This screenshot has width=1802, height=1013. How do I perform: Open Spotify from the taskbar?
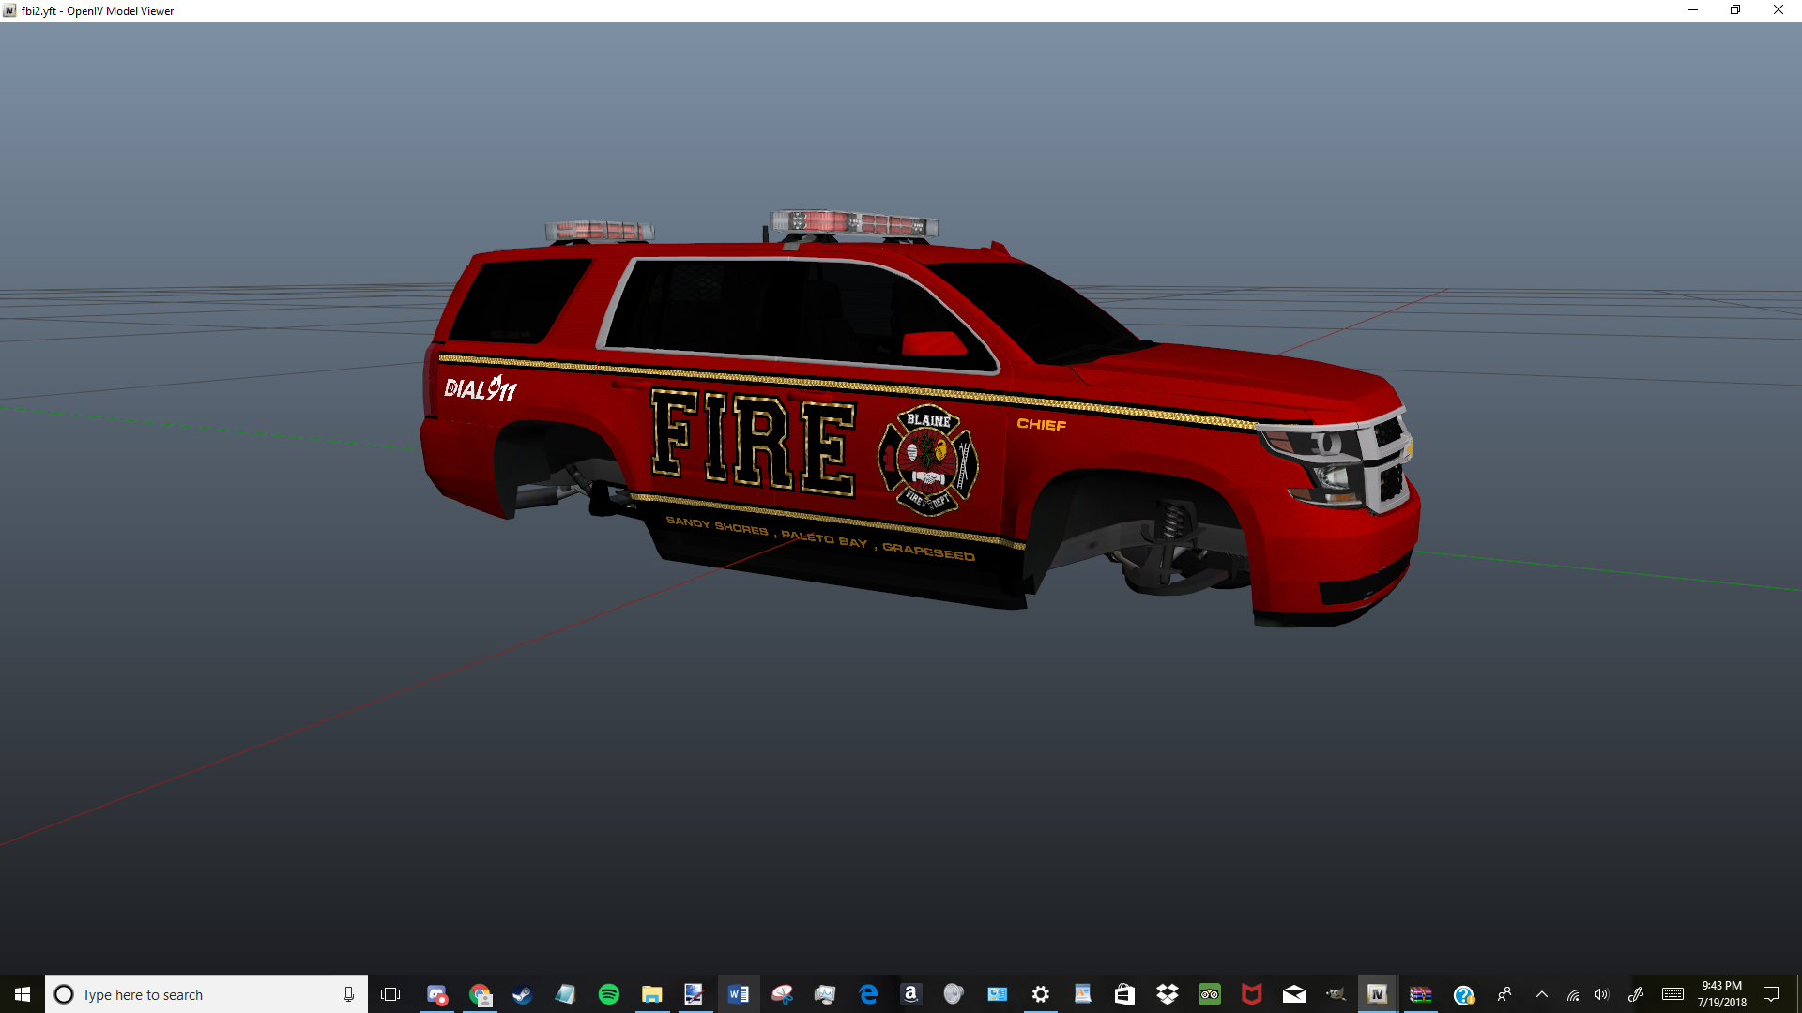tap(609, 994)
